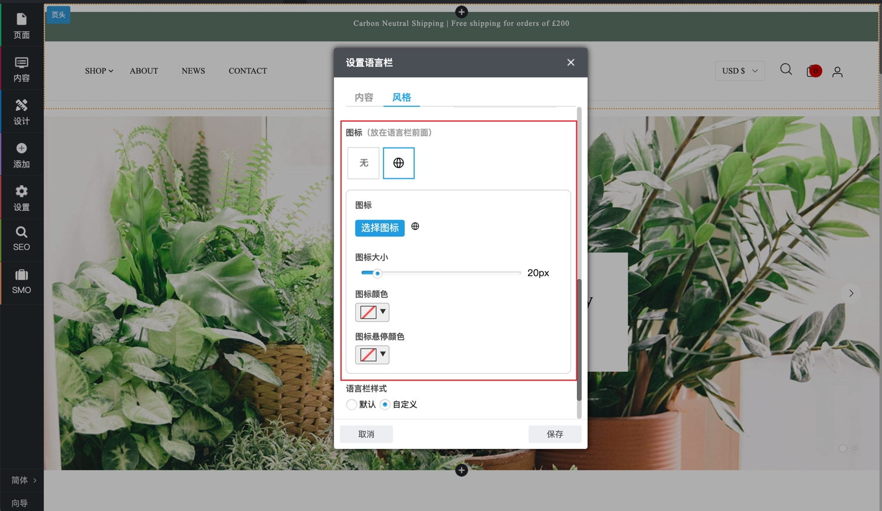The height and width of the screenshot is (511, 882).
Task: Click the 选择图标 button
Action: pos(379,228)
